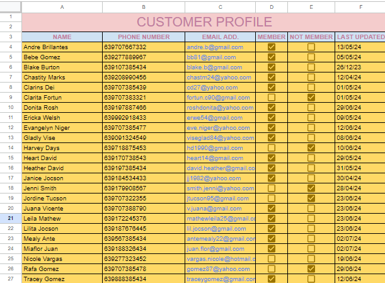Viewport: 385px width, 283px height.
Task: Select date cell 08/06/24
Action: coord(360,137)
